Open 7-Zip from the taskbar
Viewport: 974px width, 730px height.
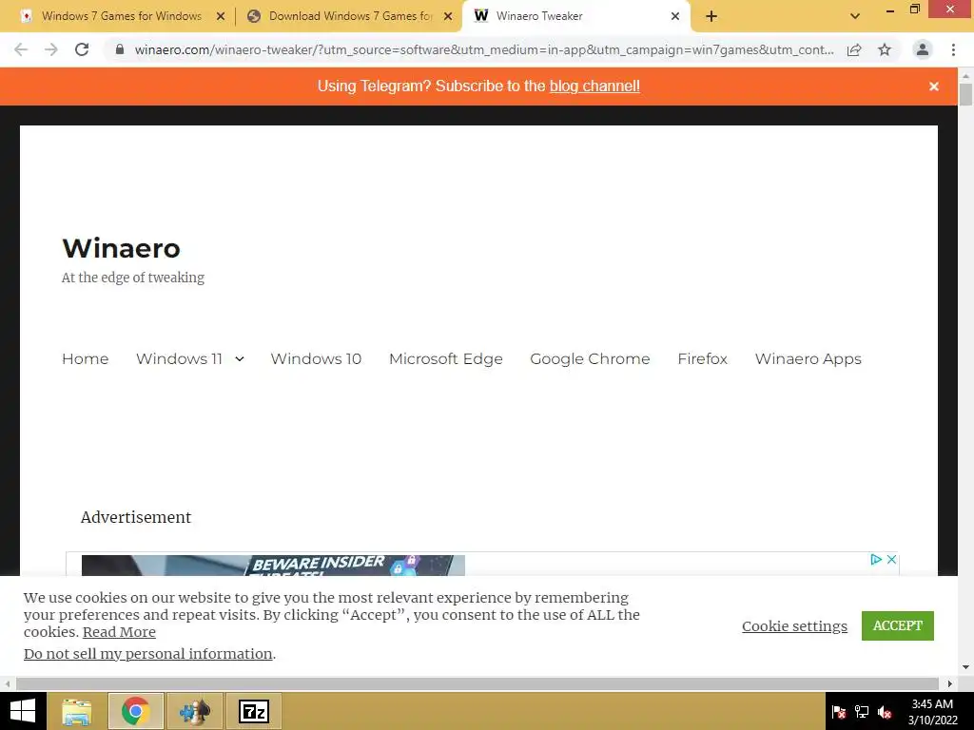[253, 711]
